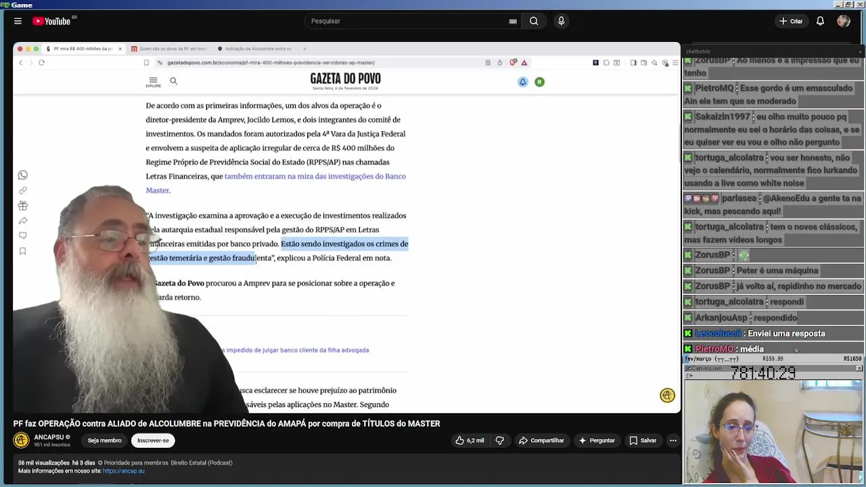866x487 pixels.
Task: Open the Criar create menu
Action: coord(790,21)
